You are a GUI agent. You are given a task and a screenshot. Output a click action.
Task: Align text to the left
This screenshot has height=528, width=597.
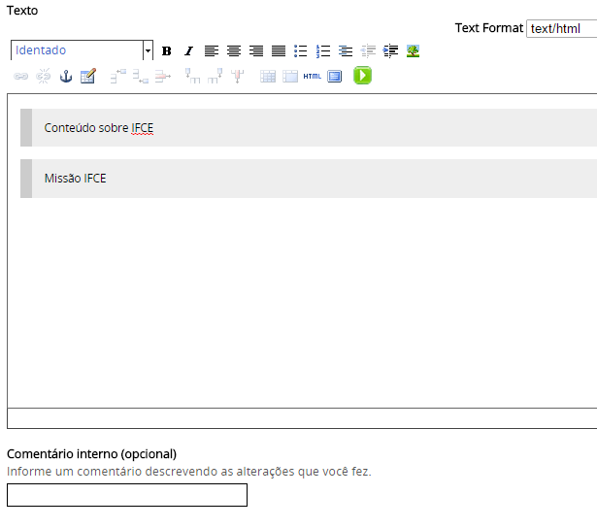click(x=212, y=50)
